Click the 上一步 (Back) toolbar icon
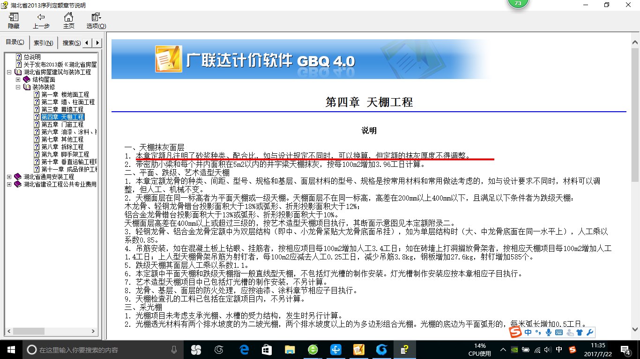640x359 pixels. (x=40, y=21)
